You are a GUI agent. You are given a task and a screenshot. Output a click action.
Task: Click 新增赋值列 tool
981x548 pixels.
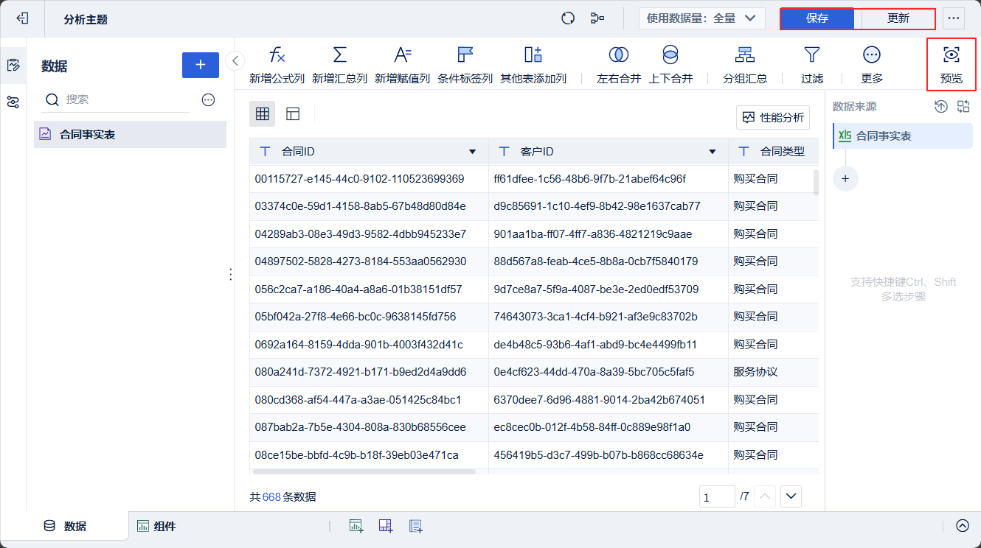click(x=402, y=65)
